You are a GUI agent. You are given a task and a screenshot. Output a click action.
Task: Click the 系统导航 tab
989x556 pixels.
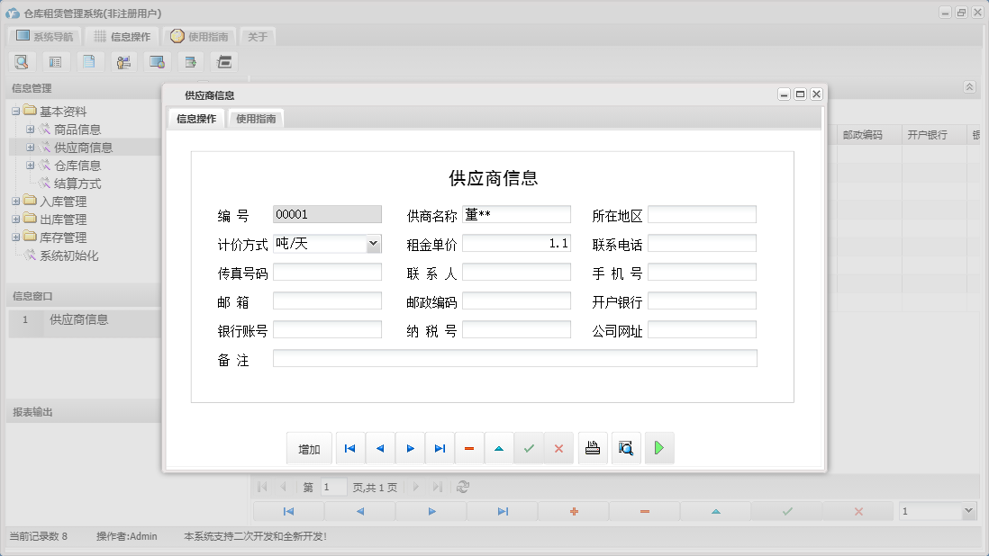tap(42, 37)
